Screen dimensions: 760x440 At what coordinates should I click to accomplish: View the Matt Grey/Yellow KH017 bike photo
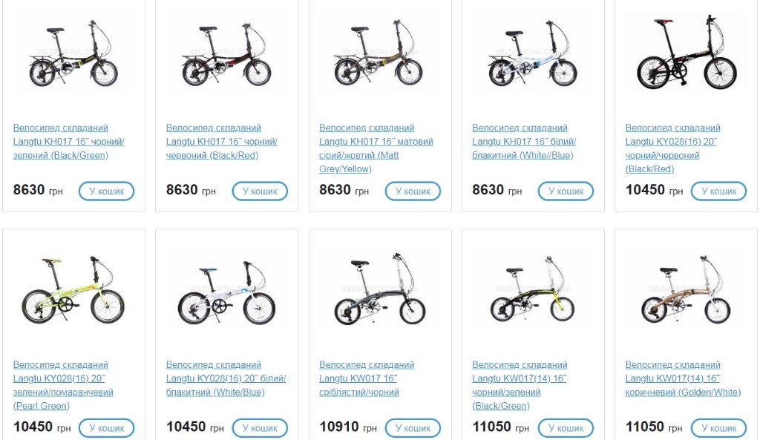(379, 56)
